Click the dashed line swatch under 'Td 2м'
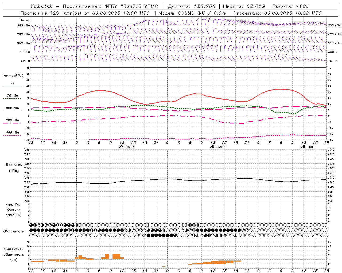 [12, 99]
